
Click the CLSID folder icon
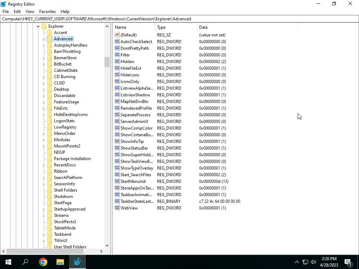coord(49,83)
